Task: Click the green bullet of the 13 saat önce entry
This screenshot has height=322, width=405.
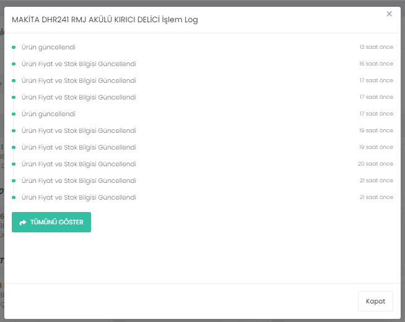Action: point(14,47)
